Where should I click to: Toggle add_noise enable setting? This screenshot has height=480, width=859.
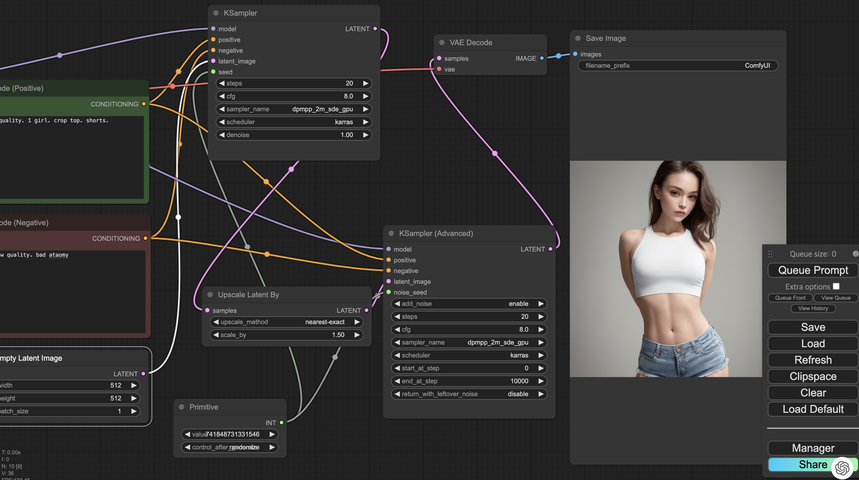468,304
